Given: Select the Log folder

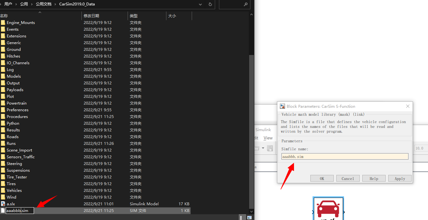Looking at the screenshot, I should tap(10, 70).
